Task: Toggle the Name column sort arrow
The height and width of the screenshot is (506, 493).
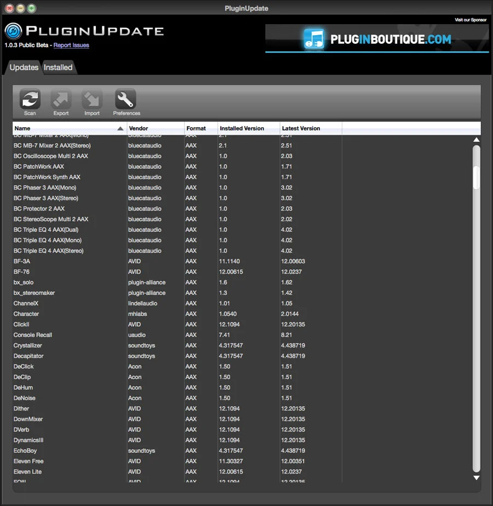Action: point(121,128)
